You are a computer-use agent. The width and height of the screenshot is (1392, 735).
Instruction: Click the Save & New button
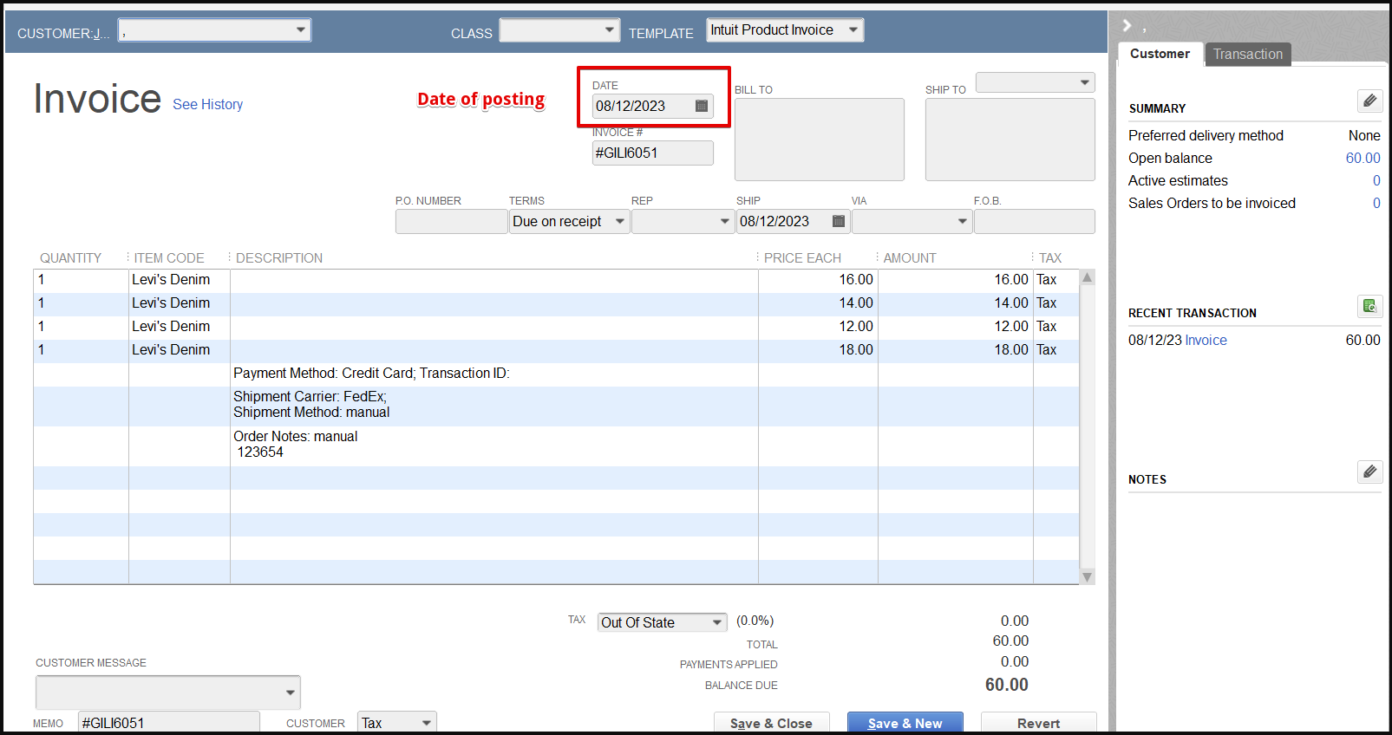click(x=905, y=723)
